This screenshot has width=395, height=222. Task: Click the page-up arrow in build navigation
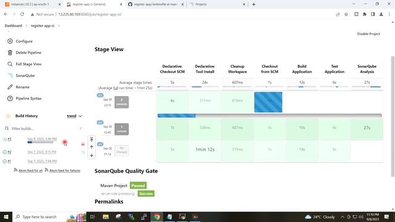92,147
